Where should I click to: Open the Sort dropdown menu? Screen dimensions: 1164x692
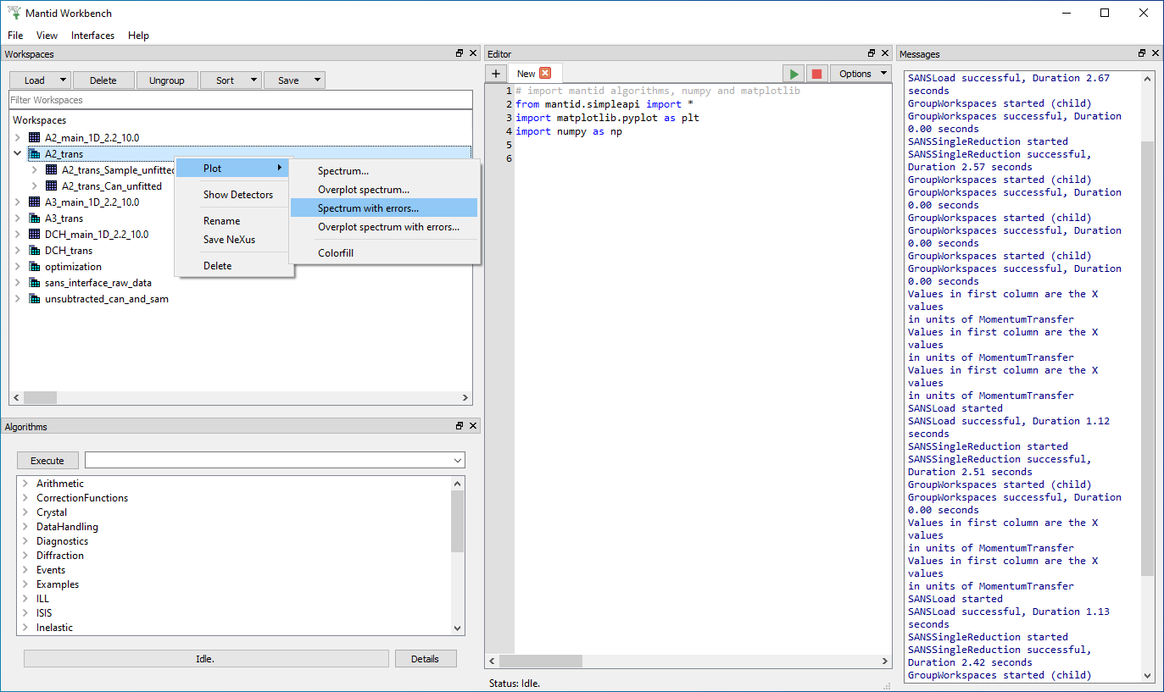[x=231, y=80]
